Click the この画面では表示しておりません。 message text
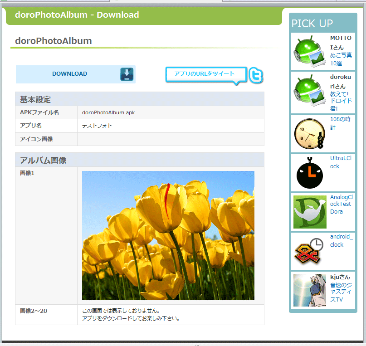This screenshot has height=346, width=366. tap(121, 311)
